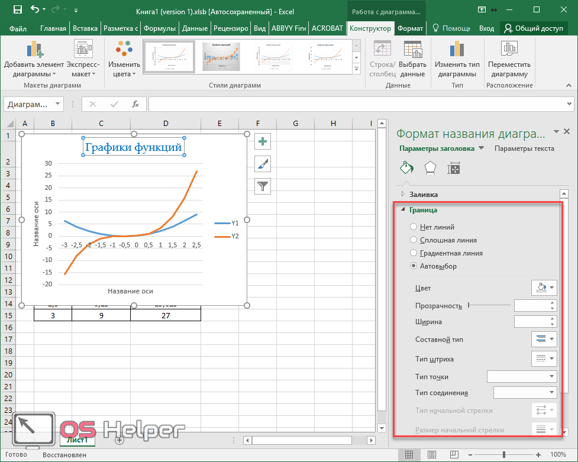
Task: Click Выбрать данные icon
Action: click(x=412, y=50)
